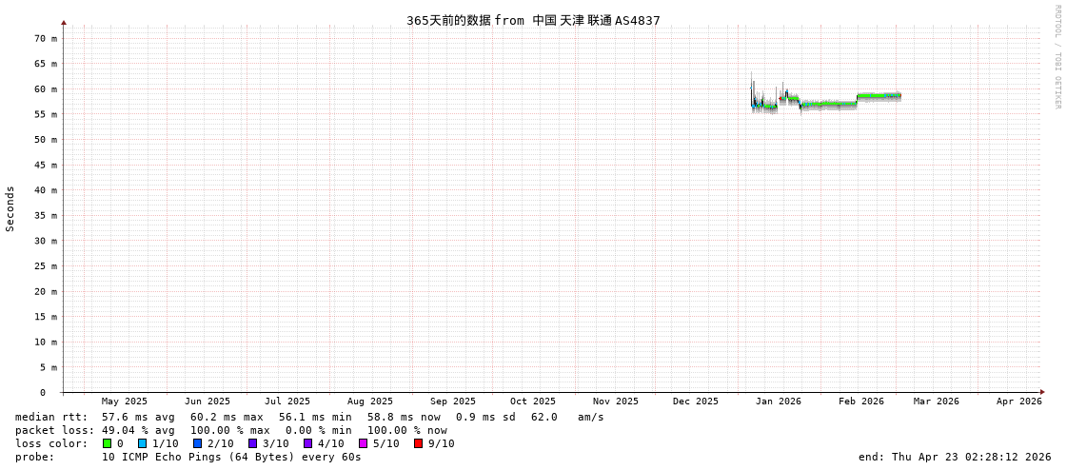This screenshot has width=1067, height=470.
Task: Click the RRDTOOL / TOBI OETIKER watermark
Action: [1057, 57]
